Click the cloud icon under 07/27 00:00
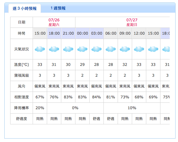 coord(83,49)
